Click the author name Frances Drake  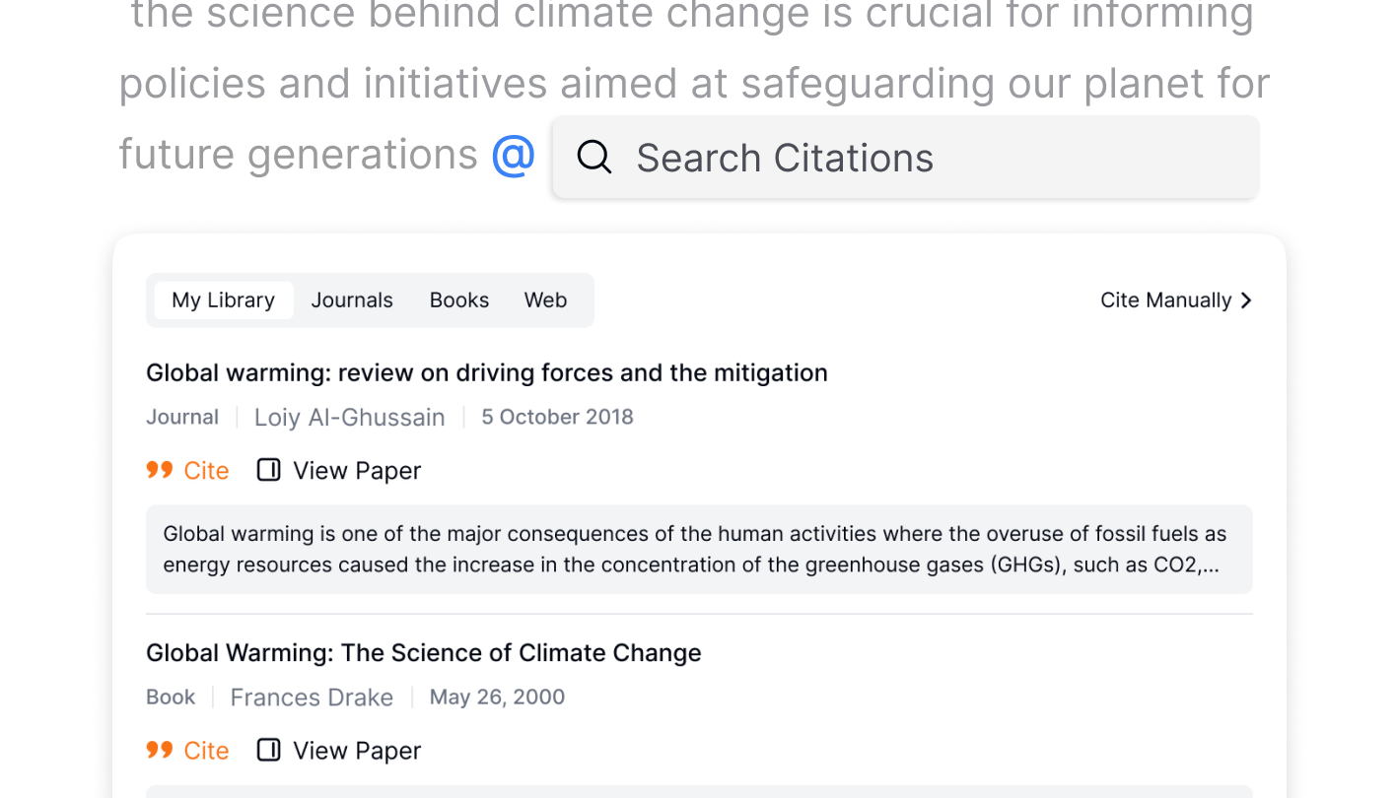pyautogui.click(x=312, y=697)
